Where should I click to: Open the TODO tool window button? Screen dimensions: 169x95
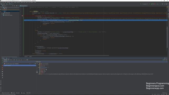[29, 93]
